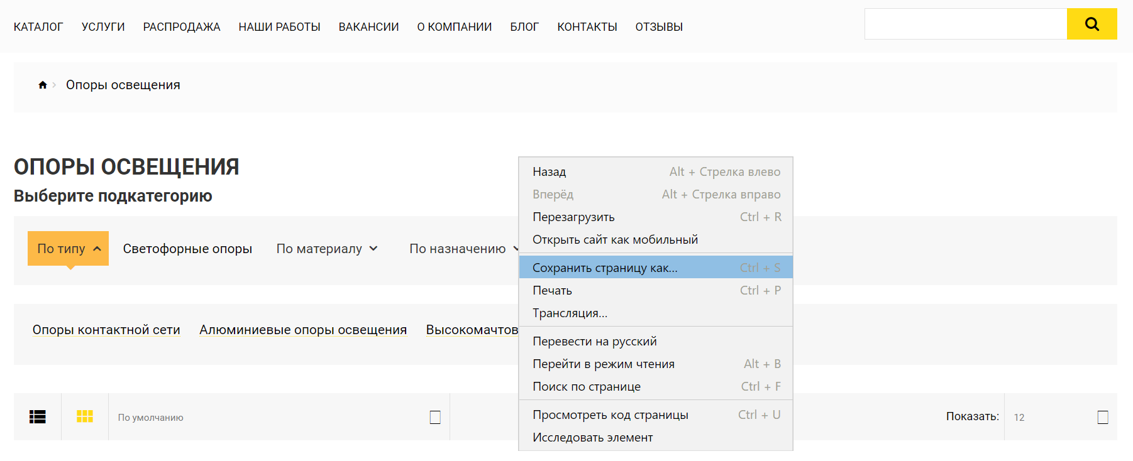1133x461 pixels.
Task: Open the 'По материалу' dropdown
Action: [x=327, y=249]
